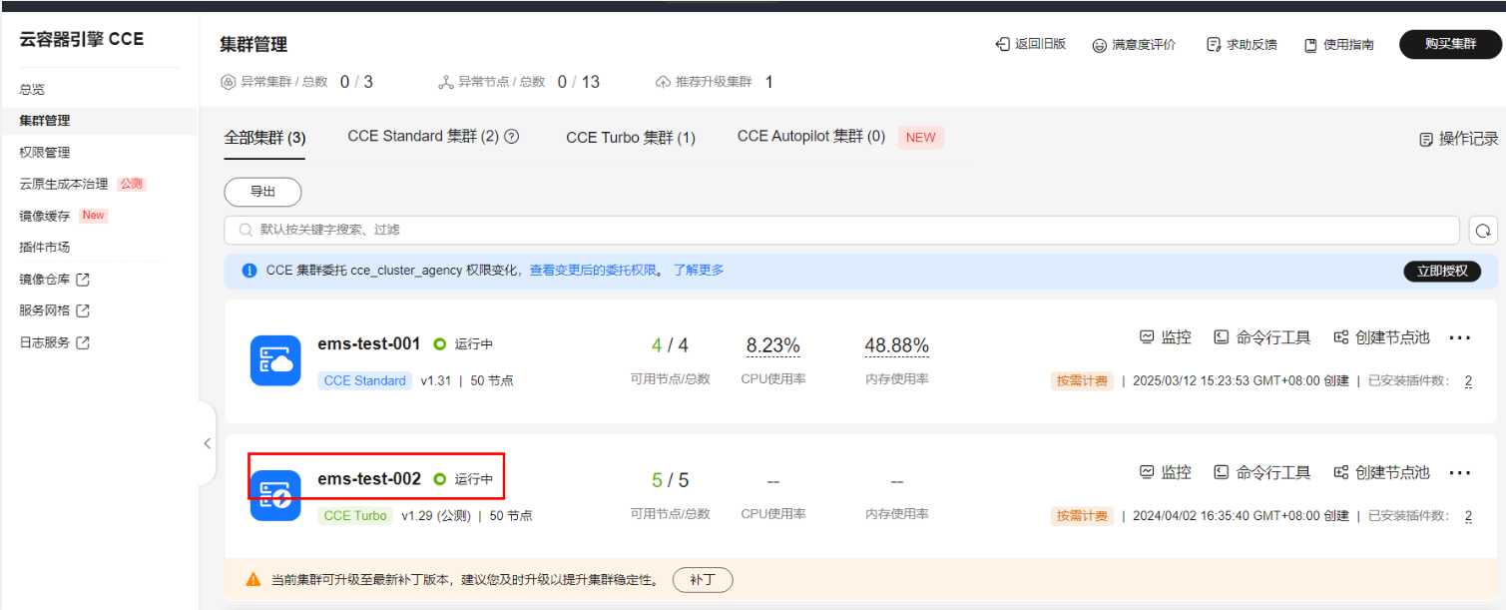Click 创建节点池 for ems-test-002

1382,472
